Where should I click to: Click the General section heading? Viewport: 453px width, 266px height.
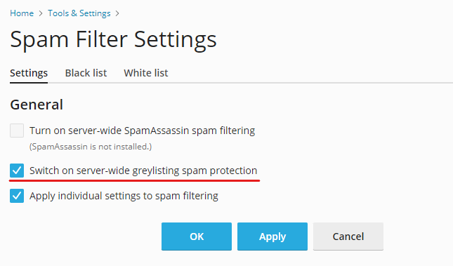[37, 105]
